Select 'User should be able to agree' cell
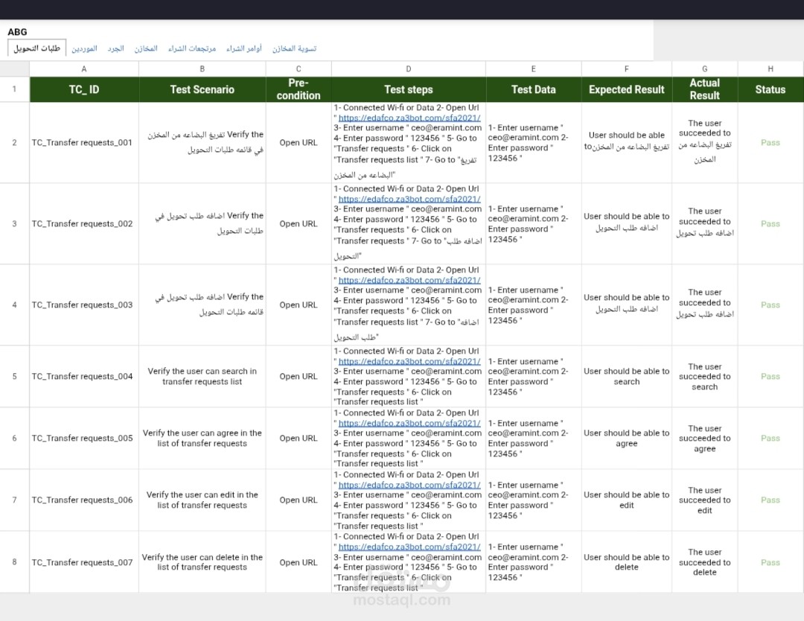Image resolution: width=804 pixels, height=621 pixels. (627, 438)
